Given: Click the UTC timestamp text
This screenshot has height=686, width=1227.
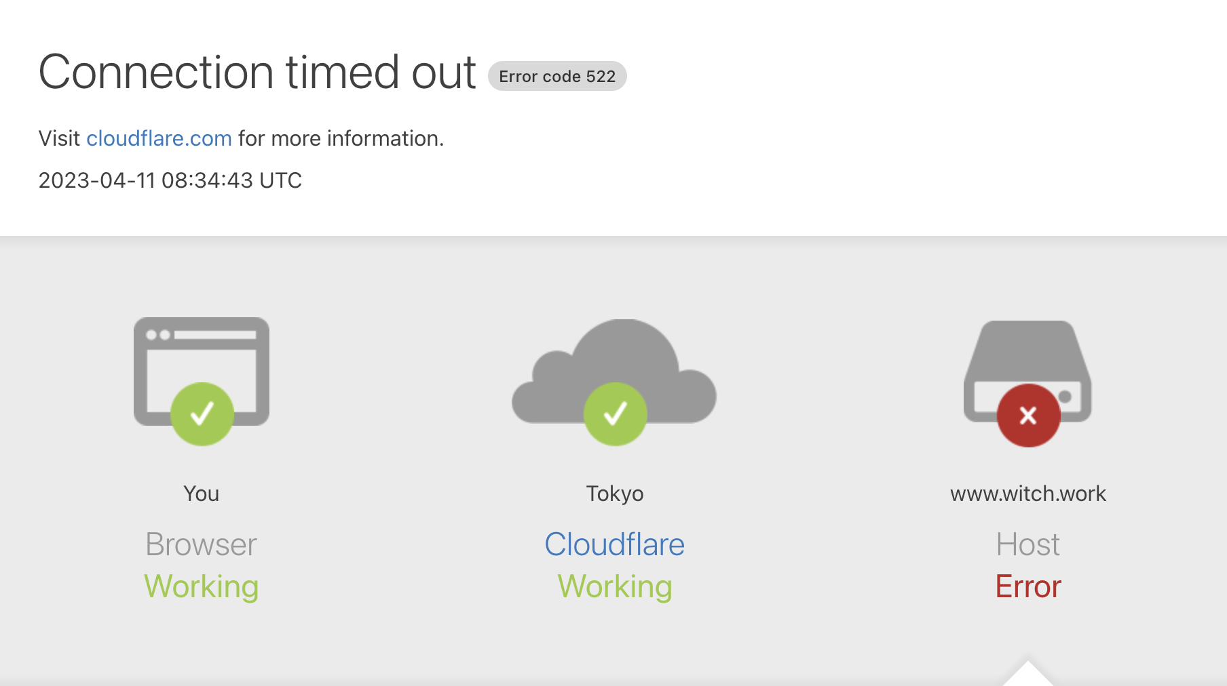Looking at the screenshot, I should pyautogui.click(x=170, y=180).
